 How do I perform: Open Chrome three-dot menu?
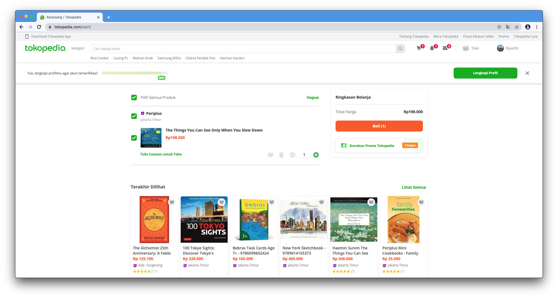[537, 27]
